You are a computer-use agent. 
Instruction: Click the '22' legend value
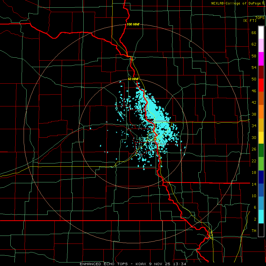point(254,161)
